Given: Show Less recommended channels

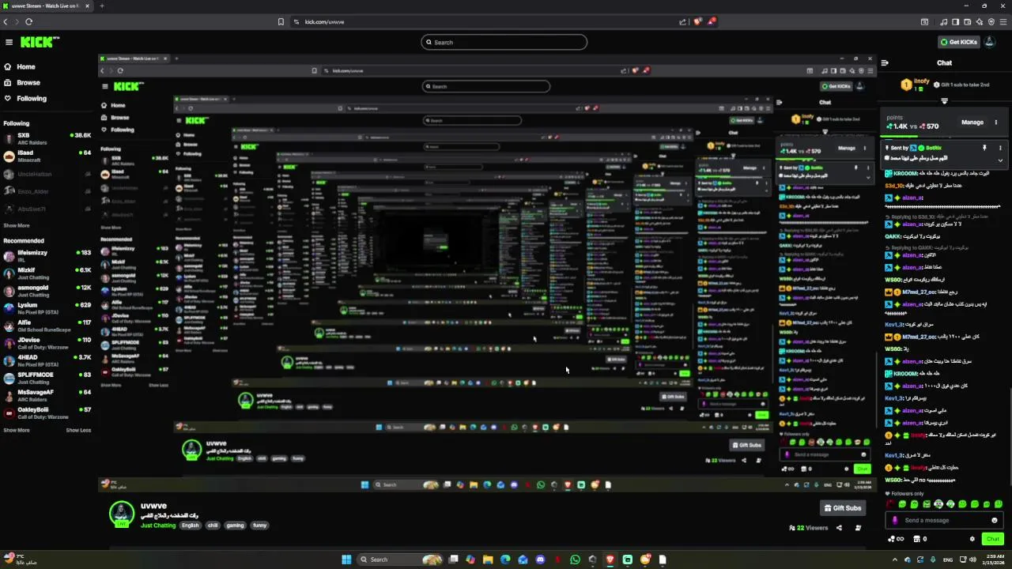Looking at the screenshot, I should click(x=78, y=431).
